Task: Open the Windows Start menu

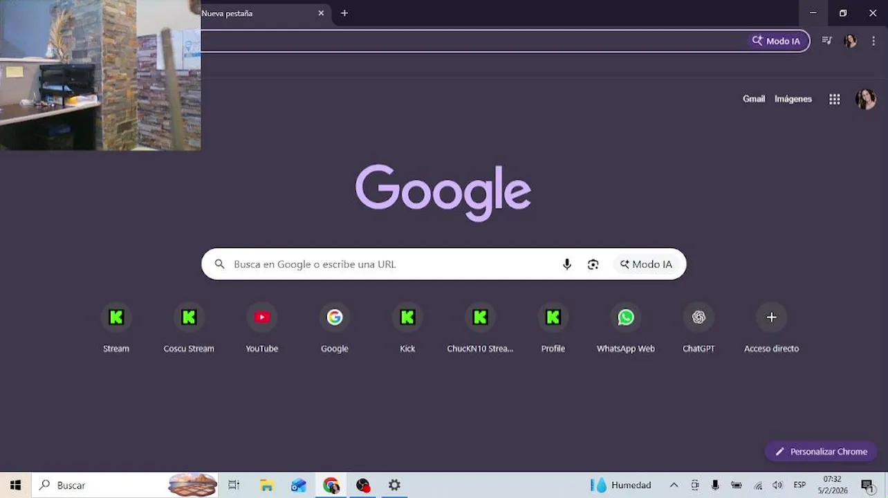Action: pyautogui.click(x=15, y=485)
